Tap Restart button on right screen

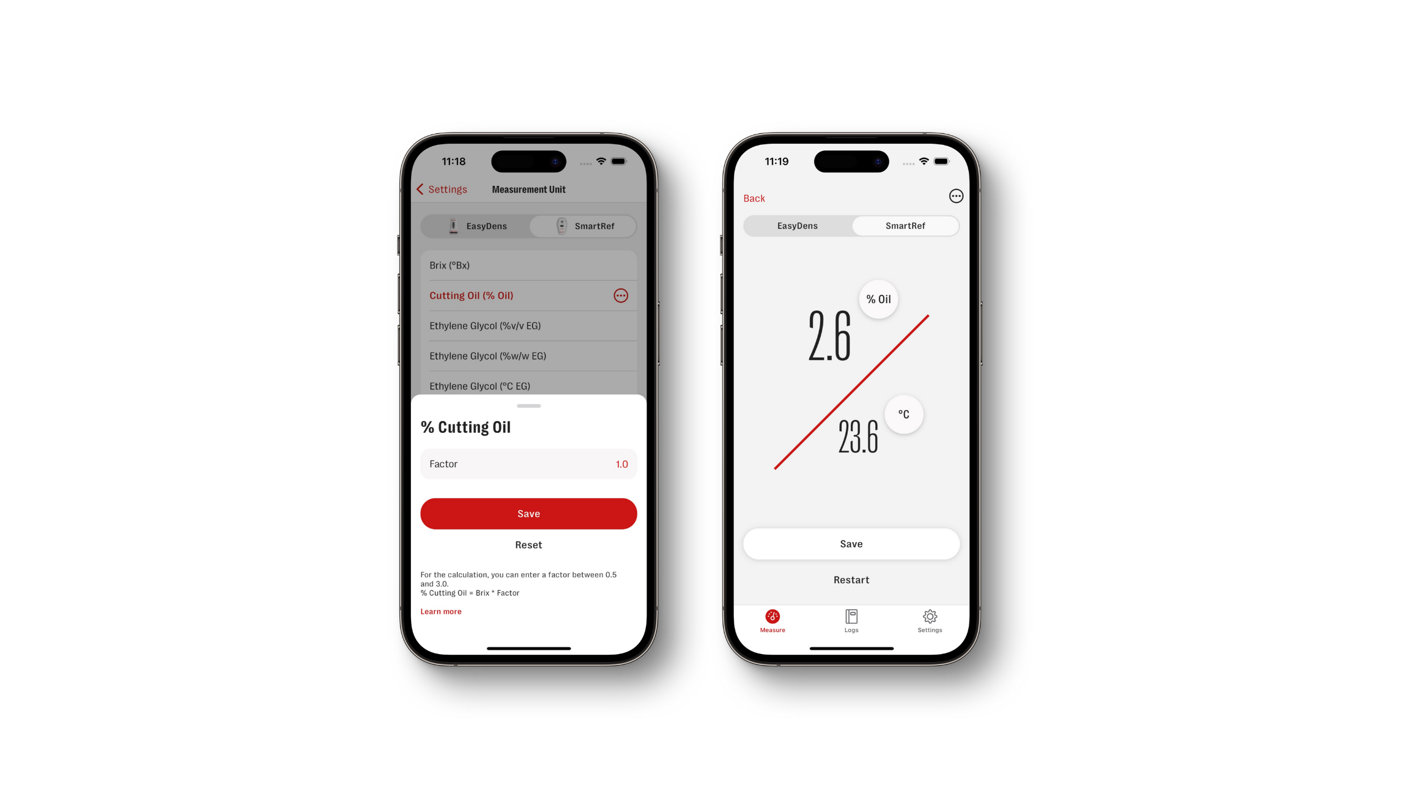(x=850, y=578)
